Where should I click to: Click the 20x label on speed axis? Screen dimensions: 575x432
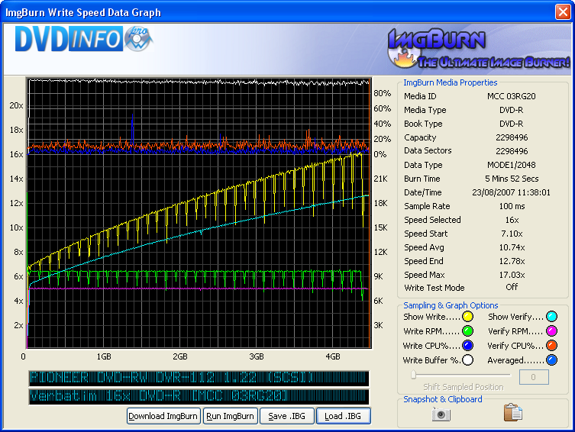[x=16, y=105]
